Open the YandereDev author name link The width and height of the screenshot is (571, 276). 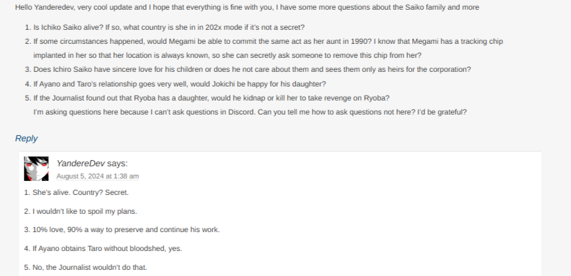point(81,163)
